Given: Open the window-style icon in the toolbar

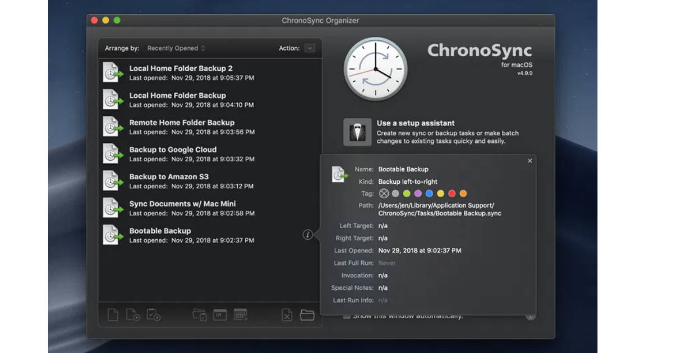Looking at the screenshot, I should [219, 314].
